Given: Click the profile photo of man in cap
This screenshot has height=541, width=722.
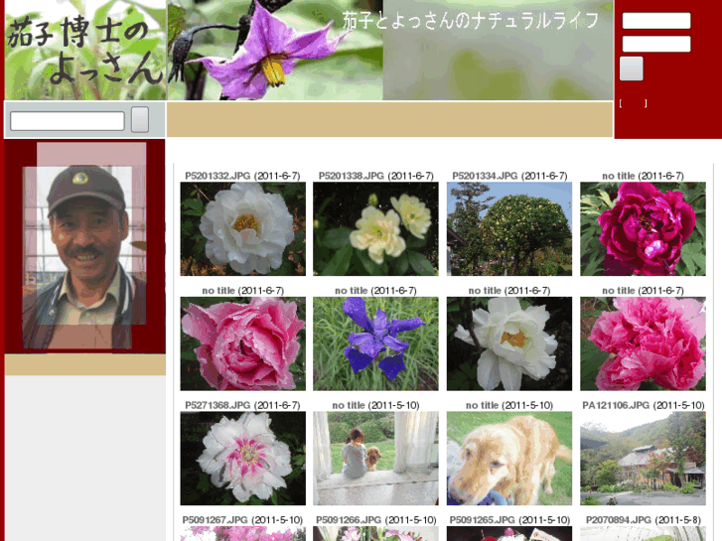Looking at the screenshot, I should [x=84, y=246].
